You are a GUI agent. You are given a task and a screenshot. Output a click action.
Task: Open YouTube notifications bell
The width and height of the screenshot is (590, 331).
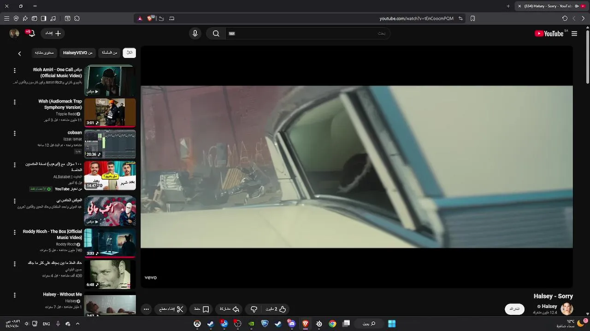point(31,33)
